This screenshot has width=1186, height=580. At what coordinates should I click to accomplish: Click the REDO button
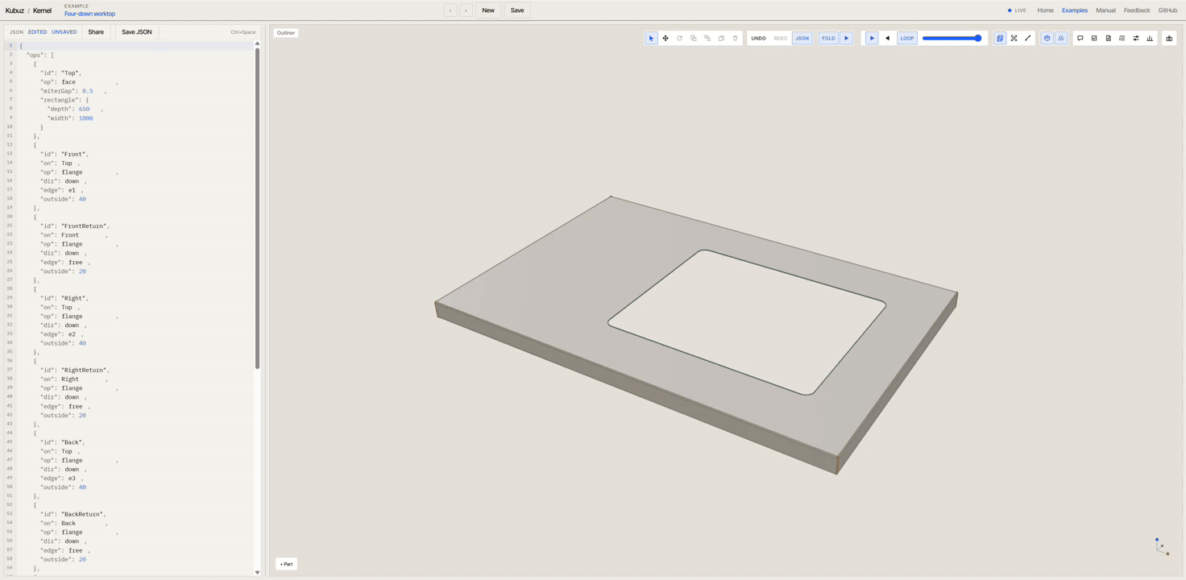tap(781, 38)
